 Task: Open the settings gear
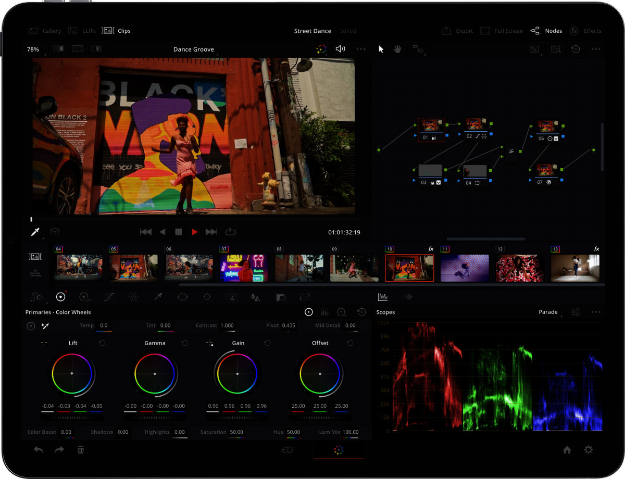tap(589, 450)
